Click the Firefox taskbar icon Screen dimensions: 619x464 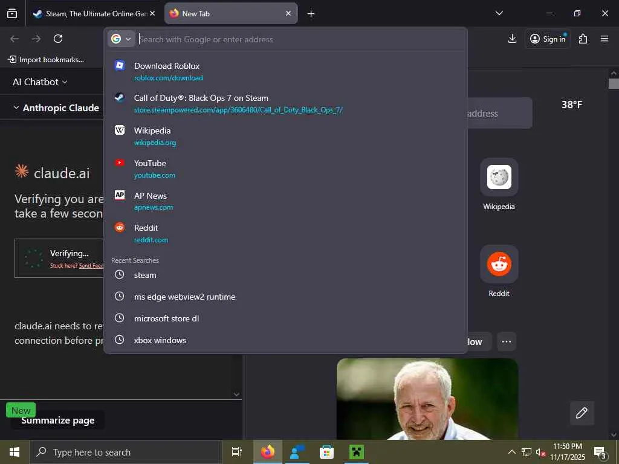tap(268, 452)
